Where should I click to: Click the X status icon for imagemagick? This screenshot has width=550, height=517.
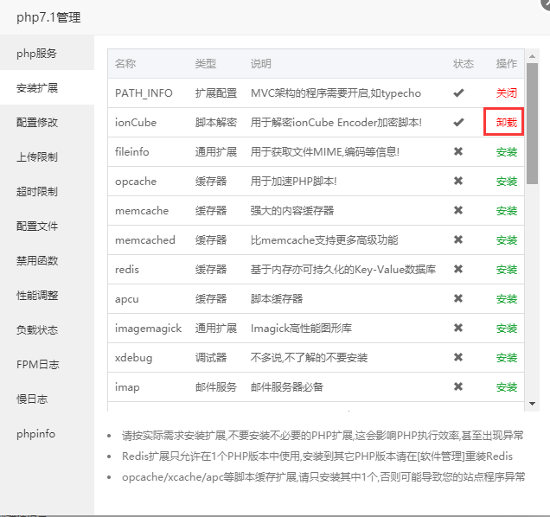[x=458, y=328]
